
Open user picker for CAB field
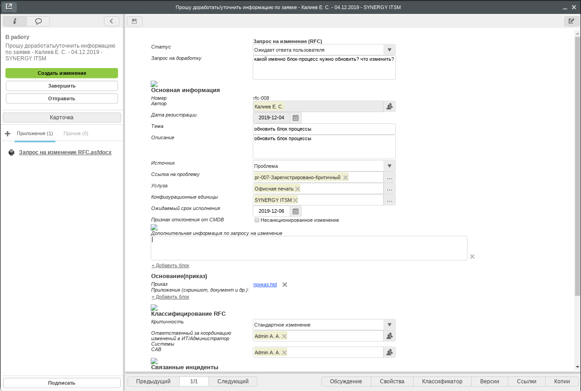(389, 352)
